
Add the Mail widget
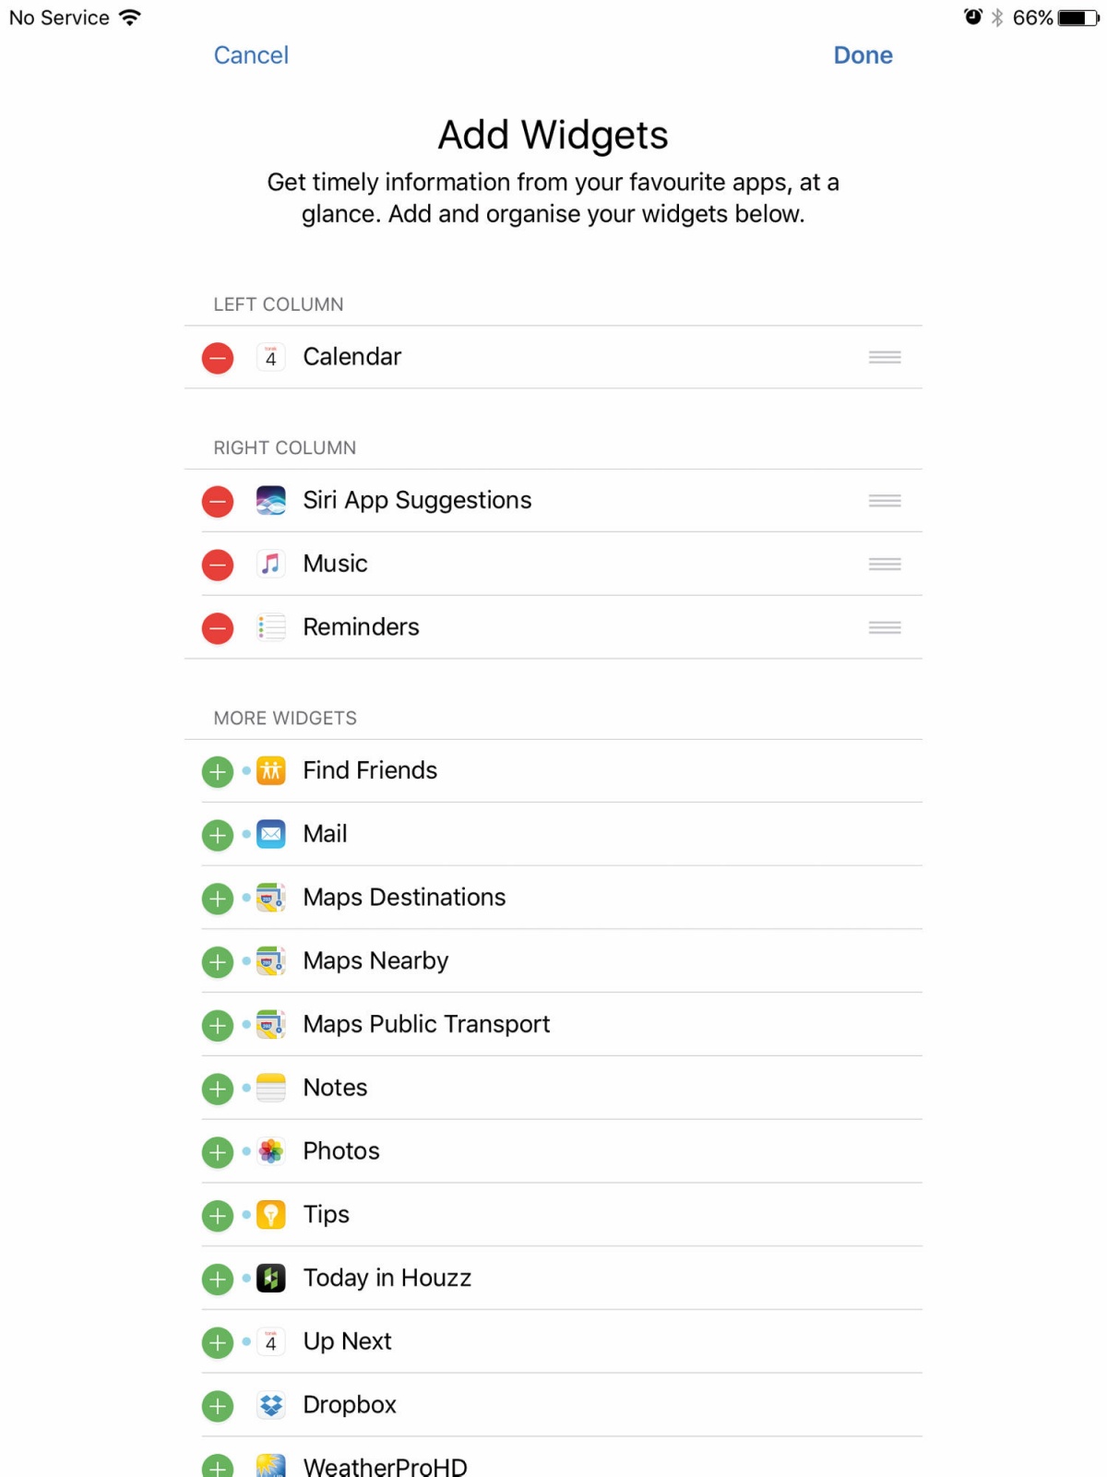pyautogui.click(x=218, y=836)
